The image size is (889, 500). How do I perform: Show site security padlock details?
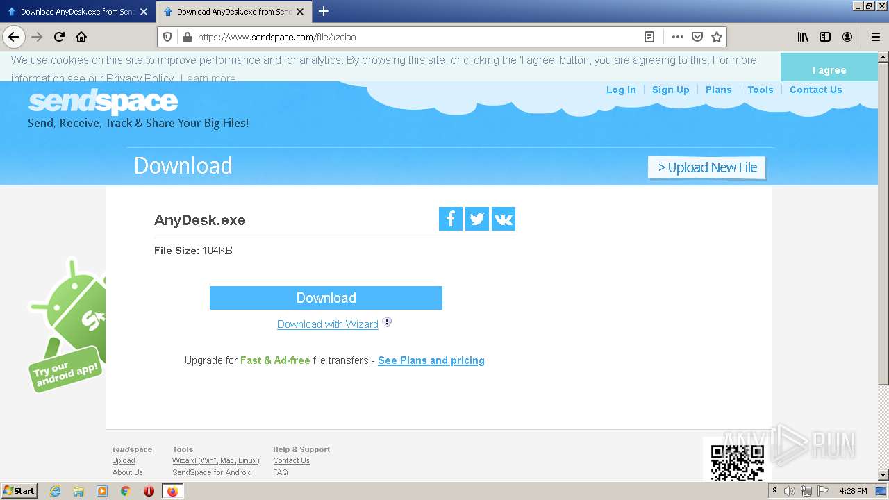point(186,37)
